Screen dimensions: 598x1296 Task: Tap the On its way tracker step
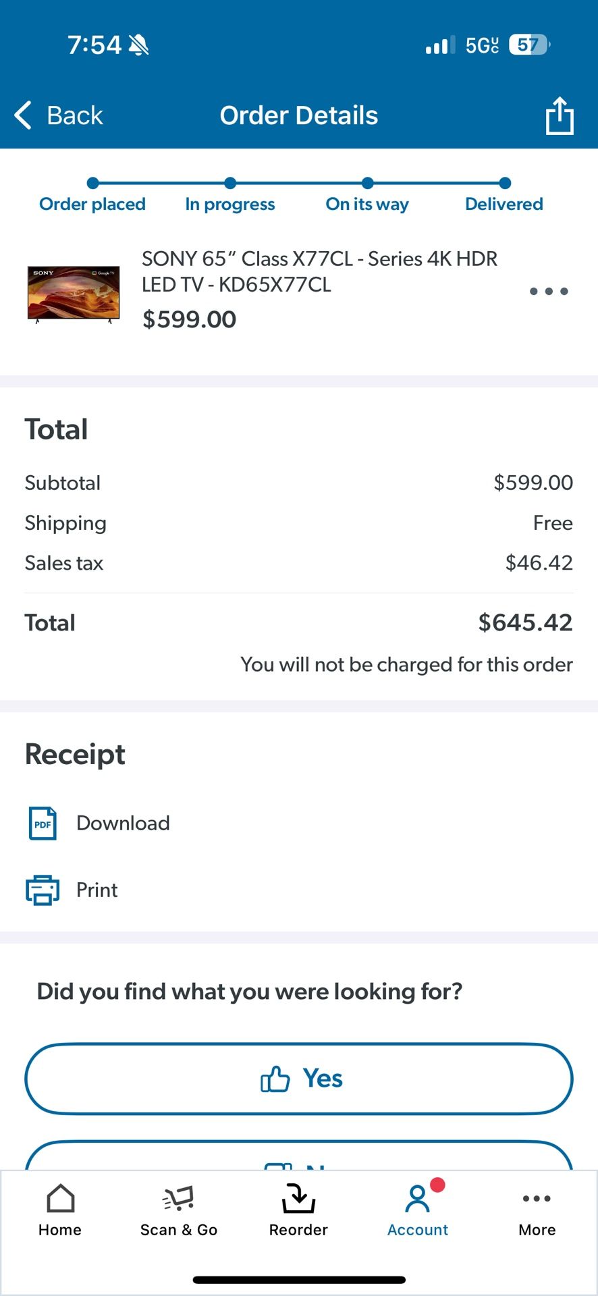point(367,203)
